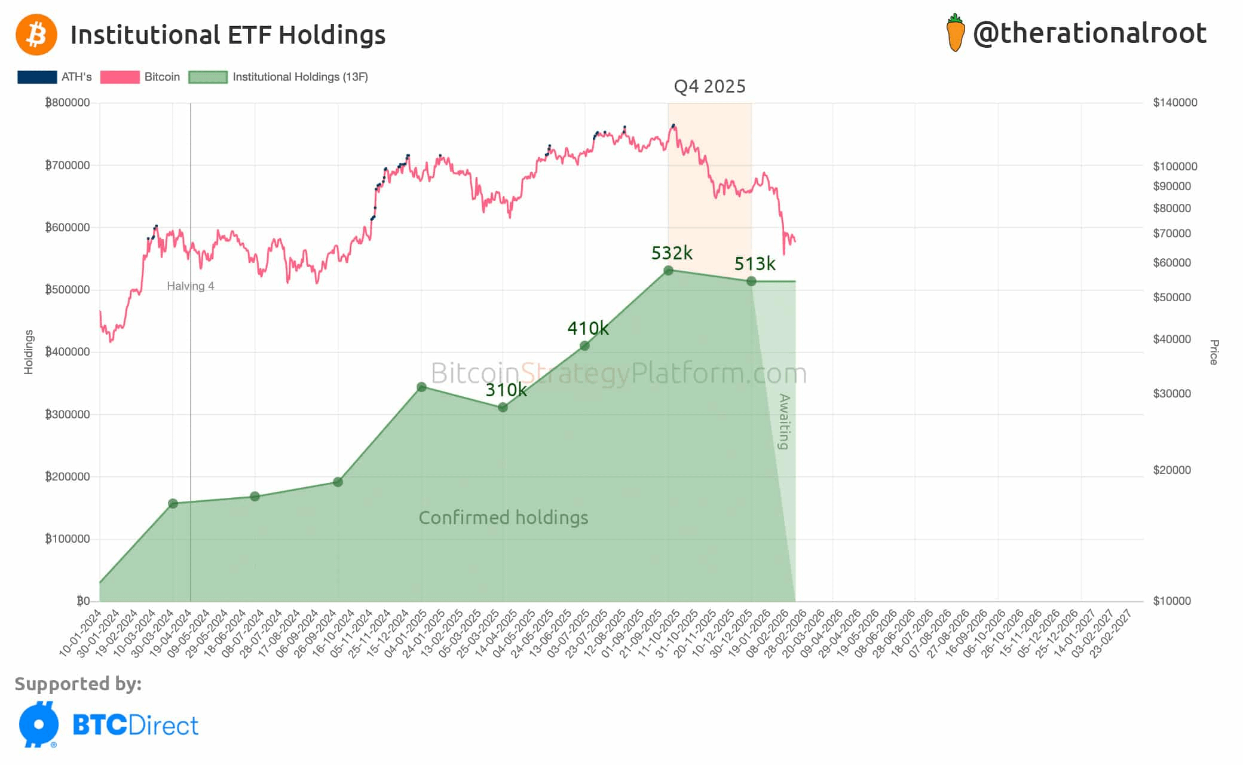1243x765 pixels.
Task: Click the carrot icon beside @therationalroot
Action: pos(955,33)
